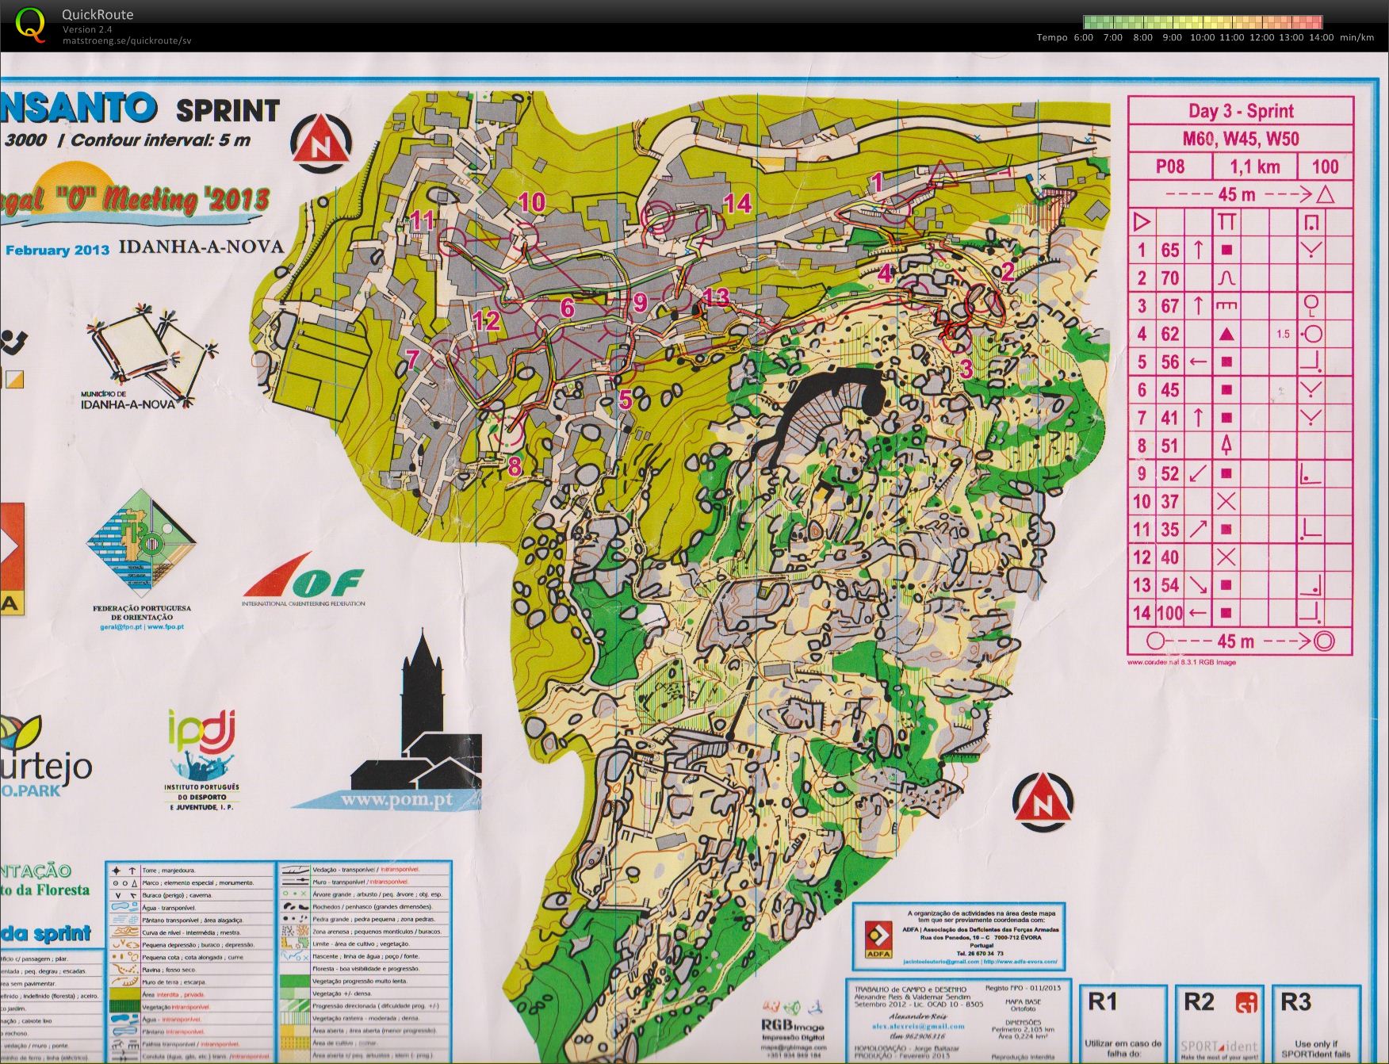
Task: Click the black church tower silhouette logo
Action: click(x=416, y=710)
